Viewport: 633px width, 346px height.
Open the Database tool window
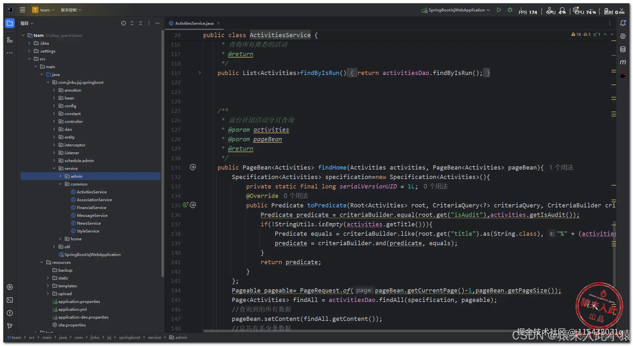[623, 49]
